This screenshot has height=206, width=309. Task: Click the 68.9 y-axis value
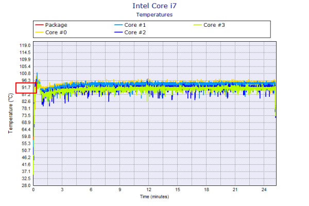(x=26, y=123)
